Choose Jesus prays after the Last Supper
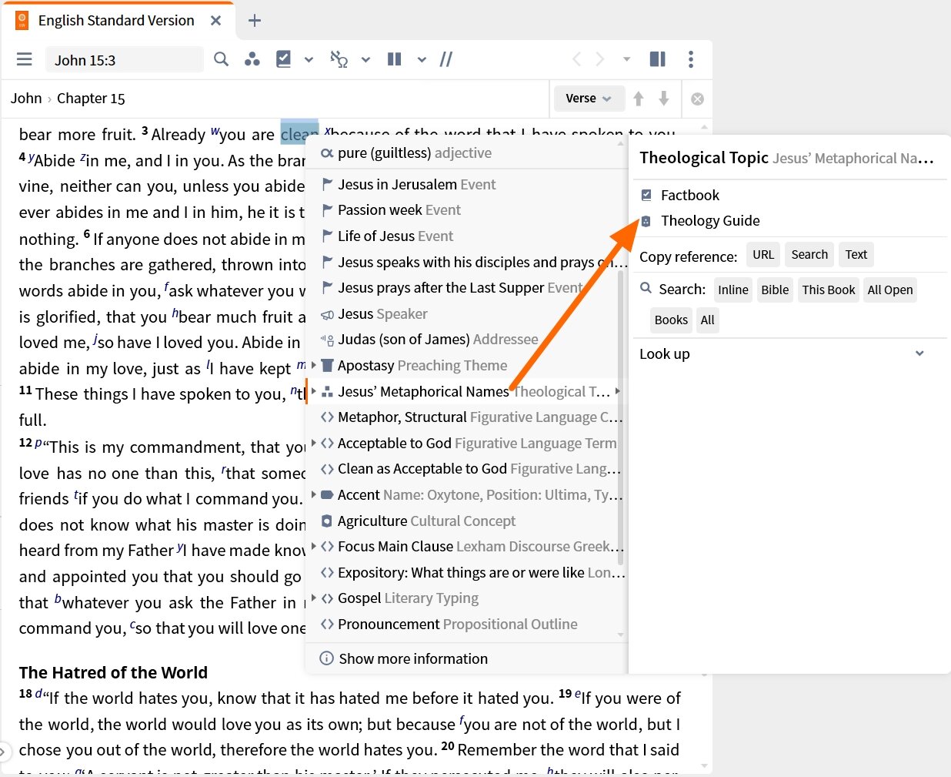Screen dimensions: 951x777 466,288
